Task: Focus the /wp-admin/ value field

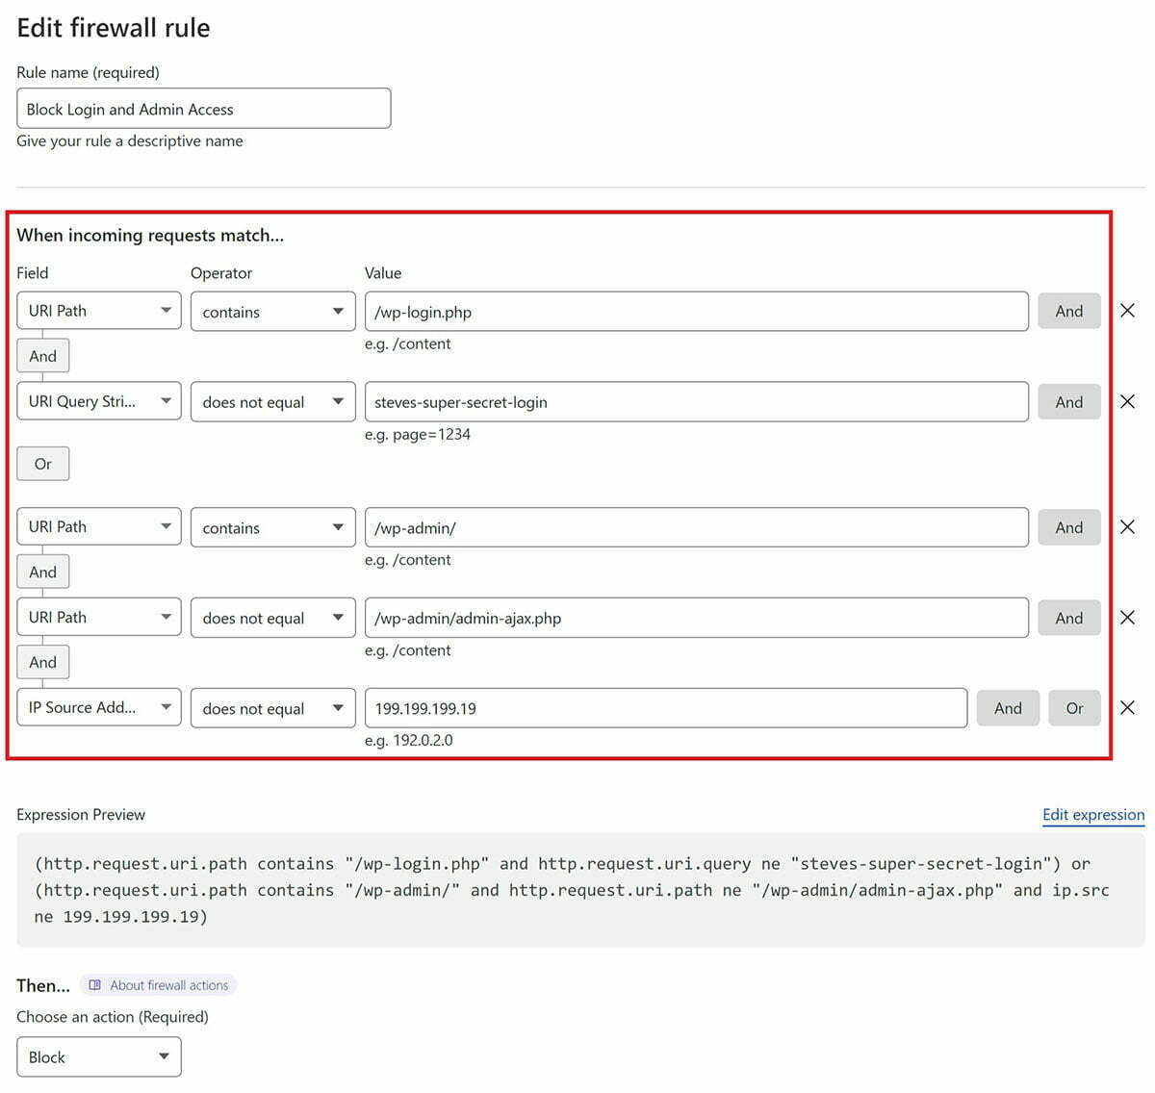Action: tap(697, 527)
